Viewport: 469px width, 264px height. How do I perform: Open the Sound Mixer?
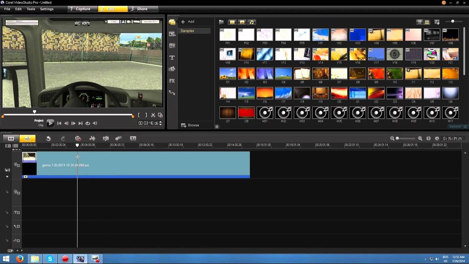[x=92, y=138]
